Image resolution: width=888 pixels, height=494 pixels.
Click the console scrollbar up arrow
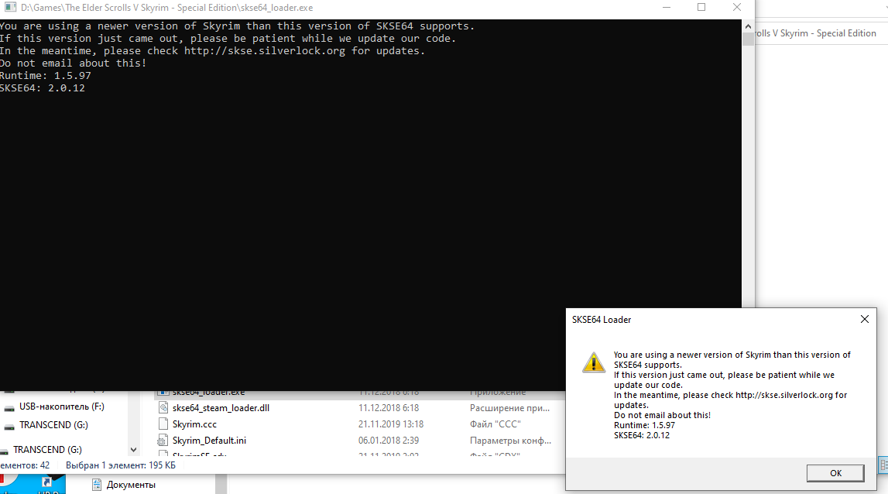748,25
